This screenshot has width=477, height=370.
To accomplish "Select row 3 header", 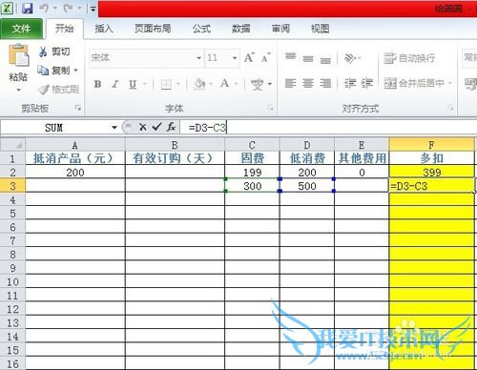I will [x=12, y=186].
